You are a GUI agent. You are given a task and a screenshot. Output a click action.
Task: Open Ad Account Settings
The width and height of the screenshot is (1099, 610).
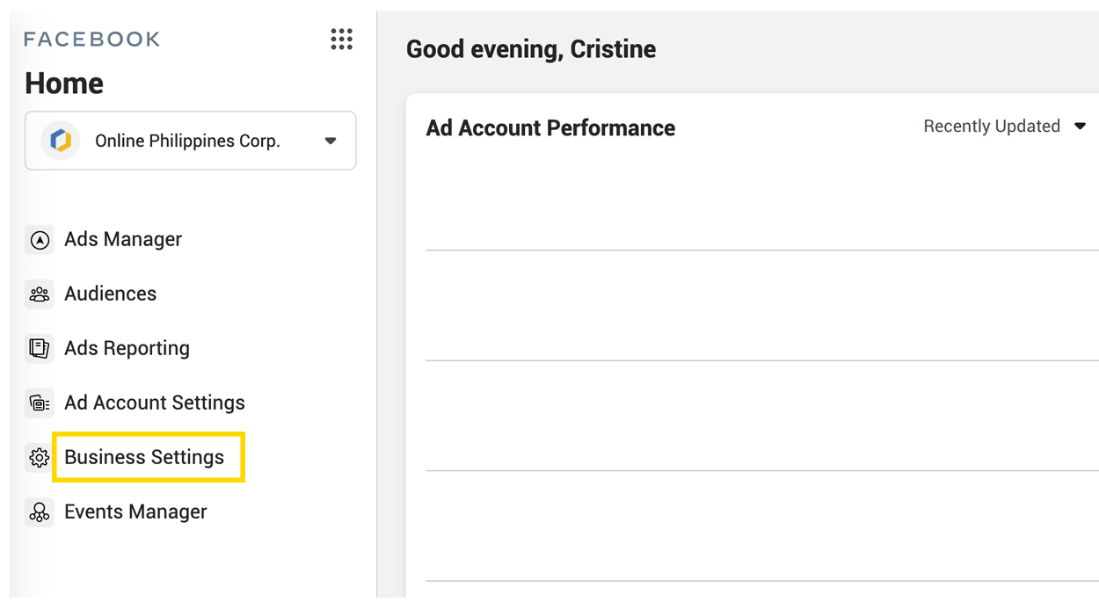(x=155, y=403)
